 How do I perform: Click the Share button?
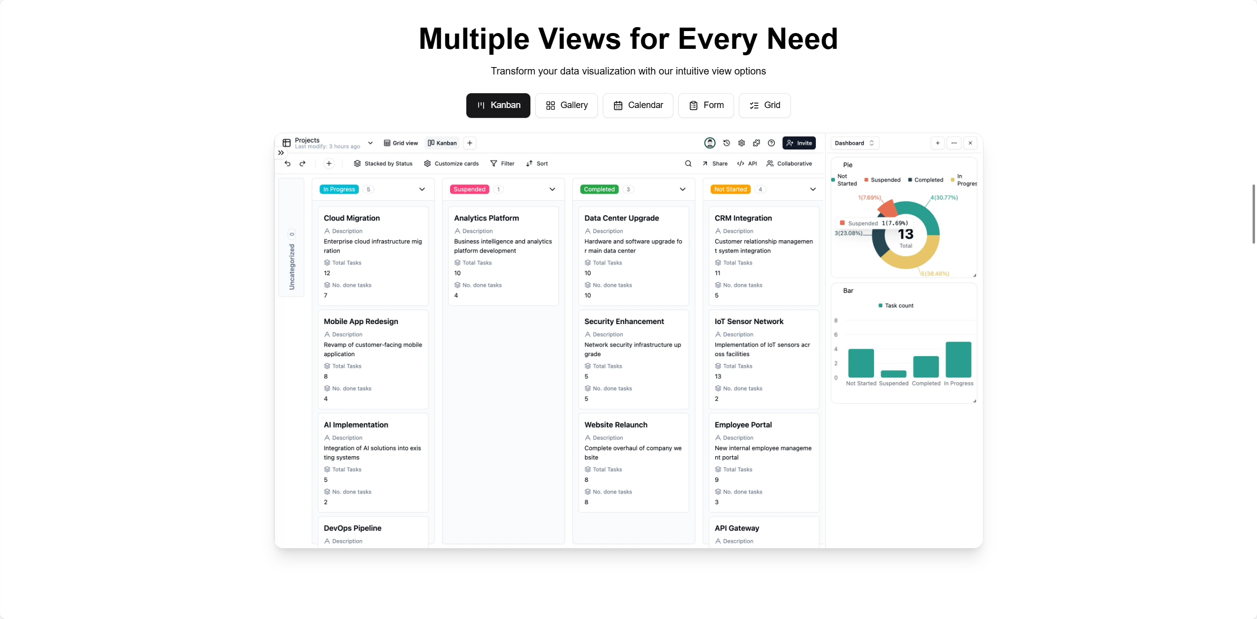coord(715,163)
